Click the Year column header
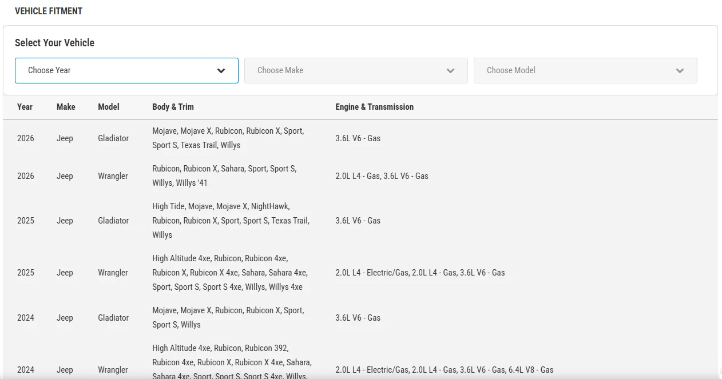The height and width of the screenshot is (379, 722). click(x=25, y=107)
